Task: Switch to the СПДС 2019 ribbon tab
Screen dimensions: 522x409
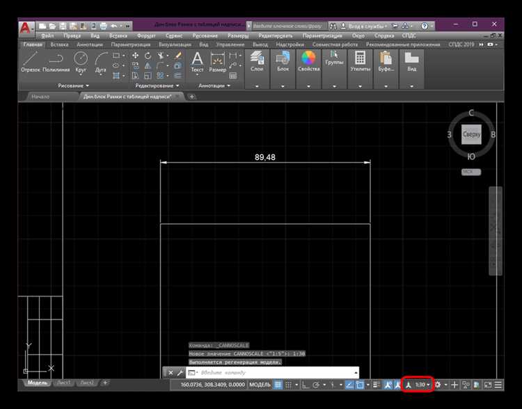Action: [x=461, y=45]
